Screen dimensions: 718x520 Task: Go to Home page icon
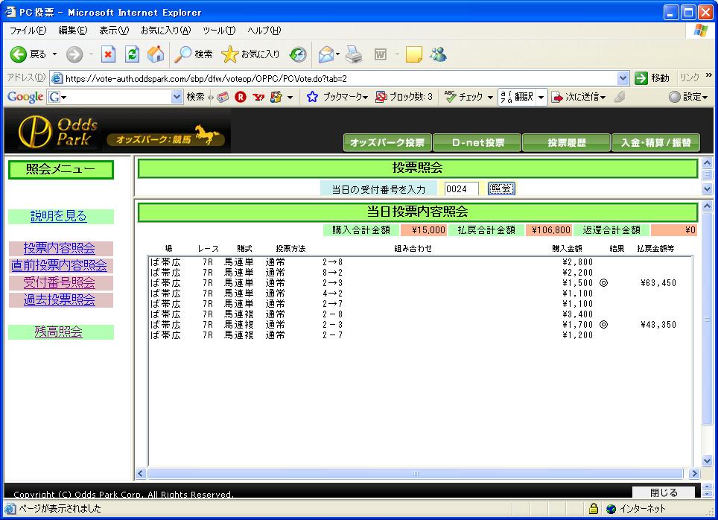tap(156, 54)
